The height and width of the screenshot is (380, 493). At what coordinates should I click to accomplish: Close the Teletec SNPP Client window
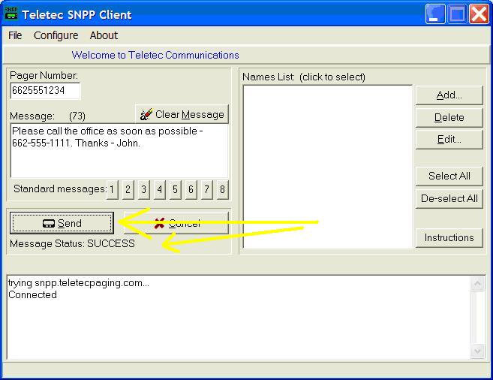click(x=479, y=14)
